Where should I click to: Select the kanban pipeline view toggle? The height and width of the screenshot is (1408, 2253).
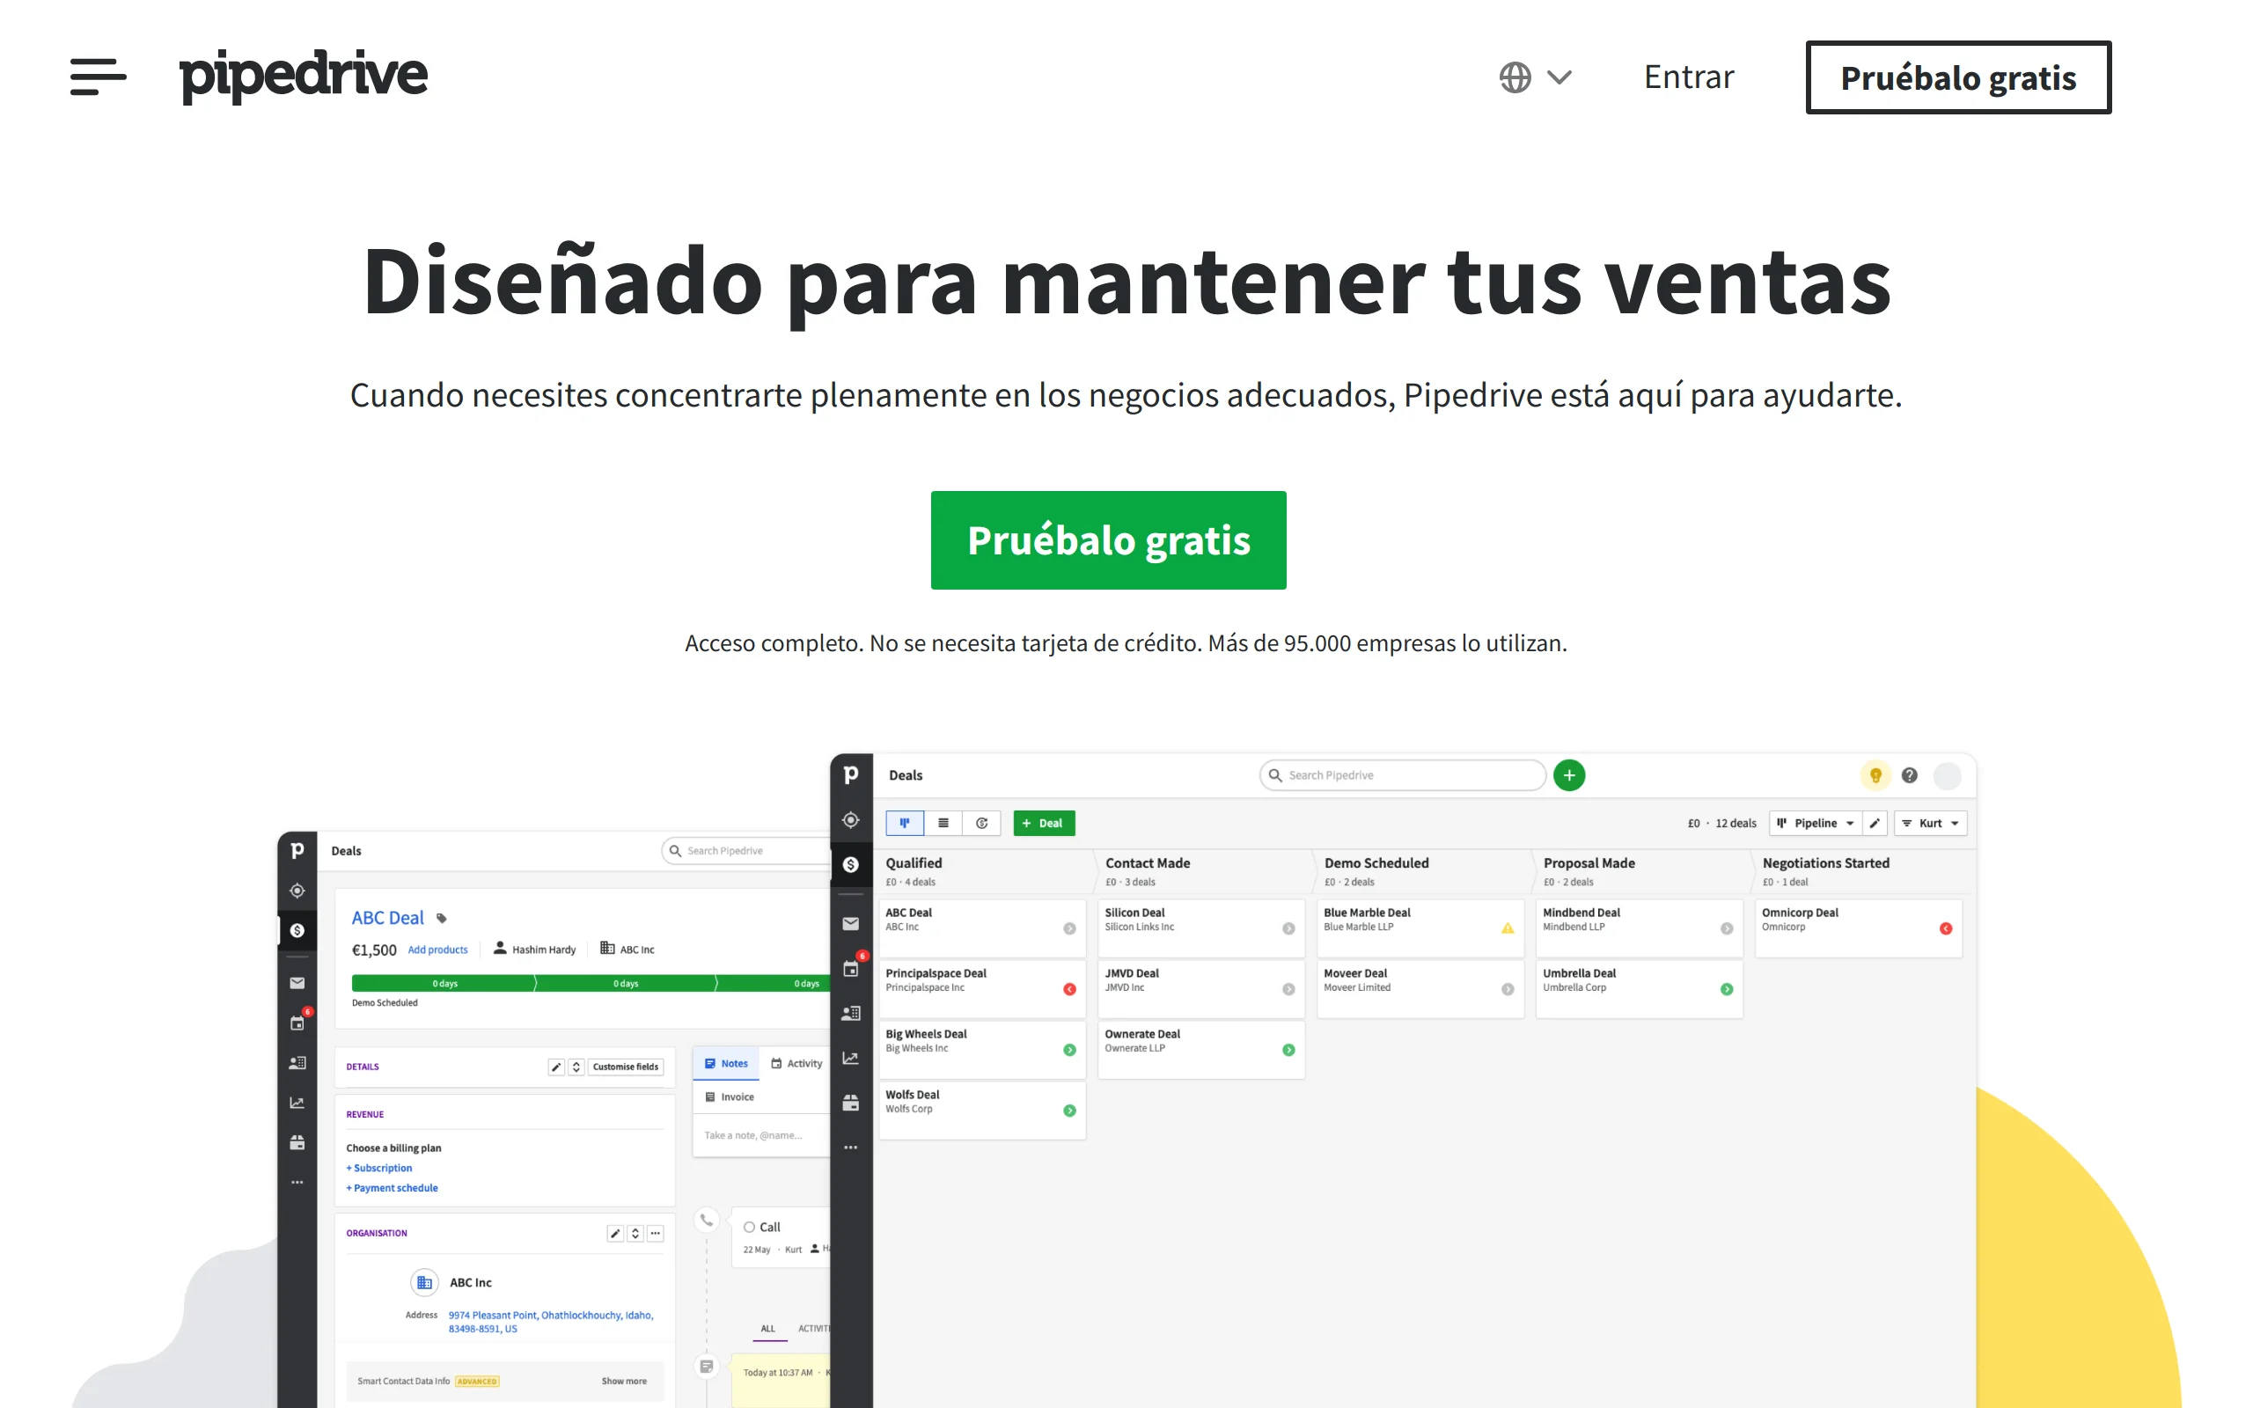(904, 823)
